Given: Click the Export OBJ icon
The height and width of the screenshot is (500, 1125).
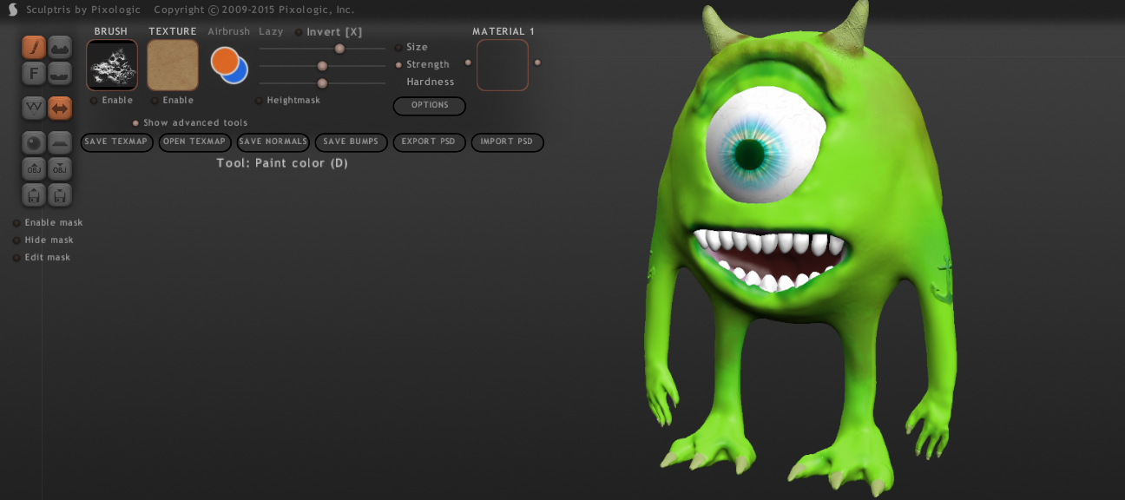Looking at the screenshot, I should tap(60, 168).
